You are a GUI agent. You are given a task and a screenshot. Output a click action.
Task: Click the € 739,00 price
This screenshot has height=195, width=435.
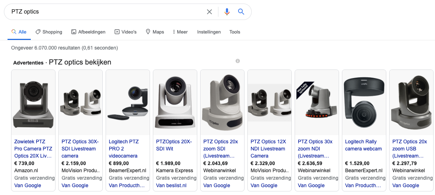[x=25, y=163]
